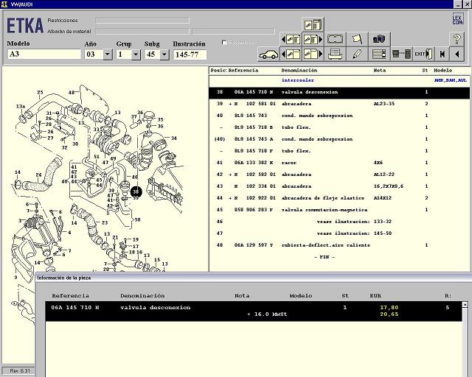Click the Modelo field showing A3
The height and width of the screenshot is (377, 472).
(44, 54)
